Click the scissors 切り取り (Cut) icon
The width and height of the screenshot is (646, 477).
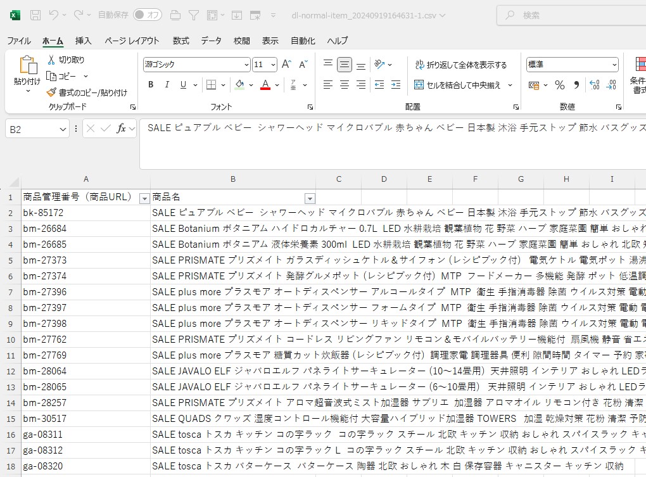(x=51, y=60)
